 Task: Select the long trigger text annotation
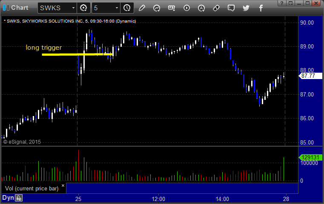click(x=44, y=48)
